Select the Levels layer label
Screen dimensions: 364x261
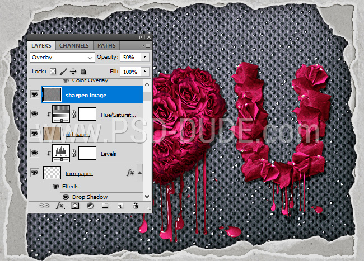click(x=109, y=154)
